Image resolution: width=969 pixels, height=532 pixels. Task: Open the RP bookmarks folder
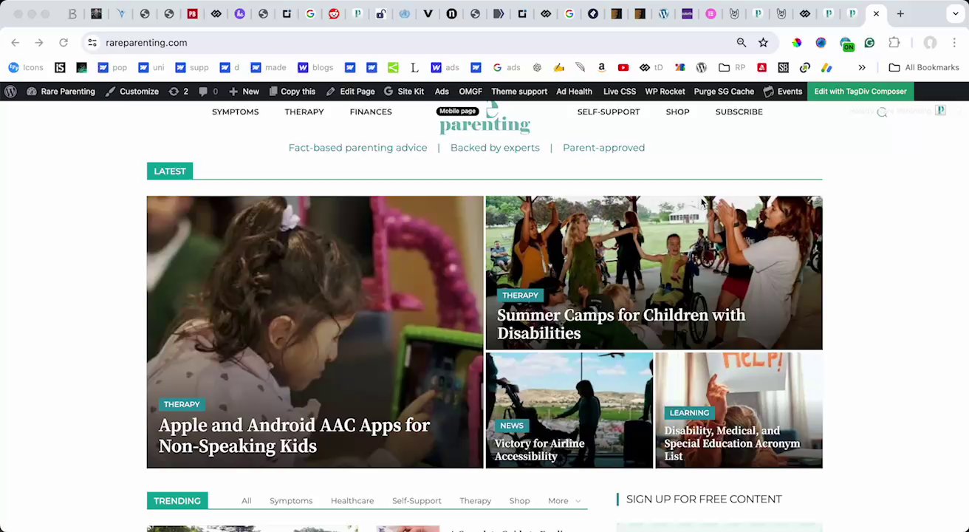pyautogui.click(x=732, y=67)
